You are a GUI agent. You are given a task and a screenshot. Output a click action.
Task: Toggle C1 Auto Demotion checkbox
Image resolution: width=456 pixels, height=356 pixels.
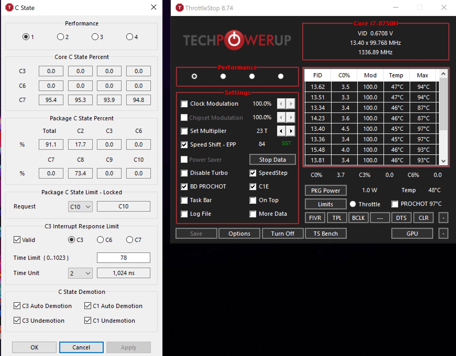[x=88, y=306]
